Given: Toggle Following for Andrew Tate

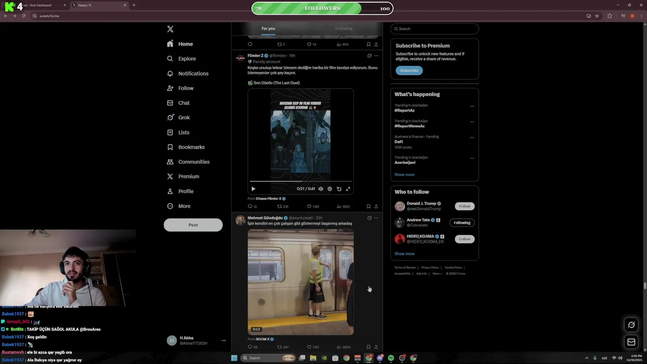Looking at the screenshot, I should point(462,222).
